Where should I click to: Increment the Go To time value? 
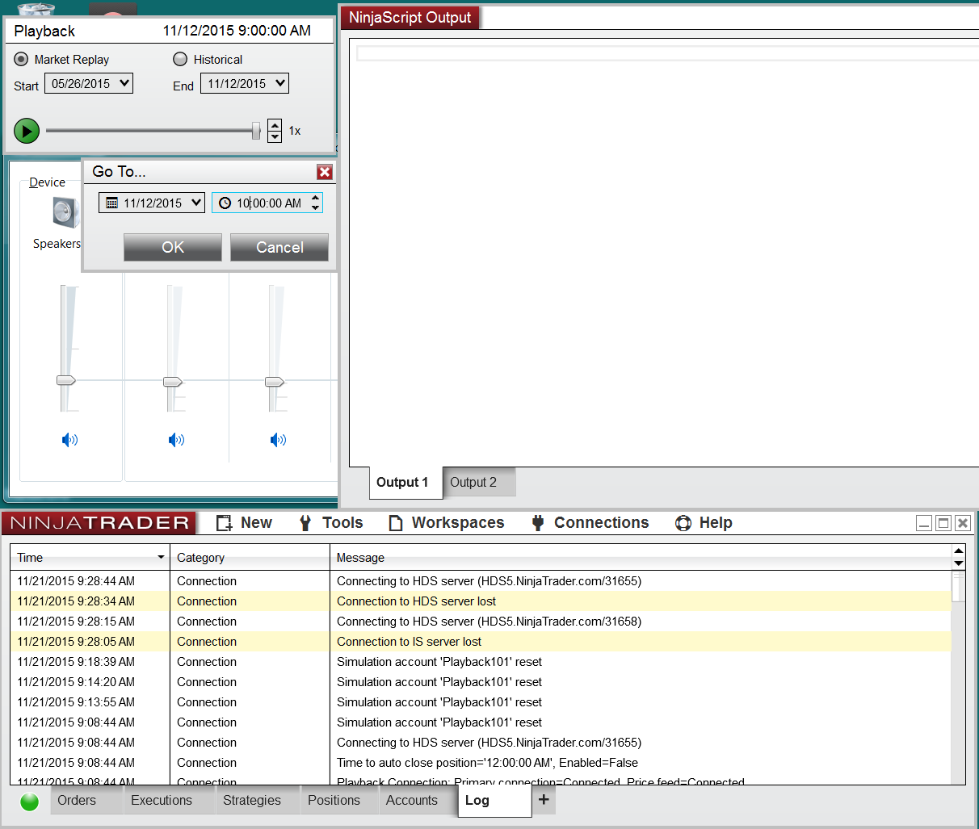315,198
